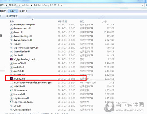Viewport: 147px width, 114px height.
Task: Select the file name Kickstart.exe
Action: click(x=20, y=90)
